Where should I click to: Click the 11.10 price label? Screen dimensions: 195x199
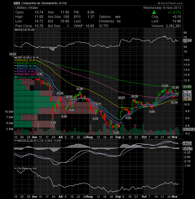(175, 87)
